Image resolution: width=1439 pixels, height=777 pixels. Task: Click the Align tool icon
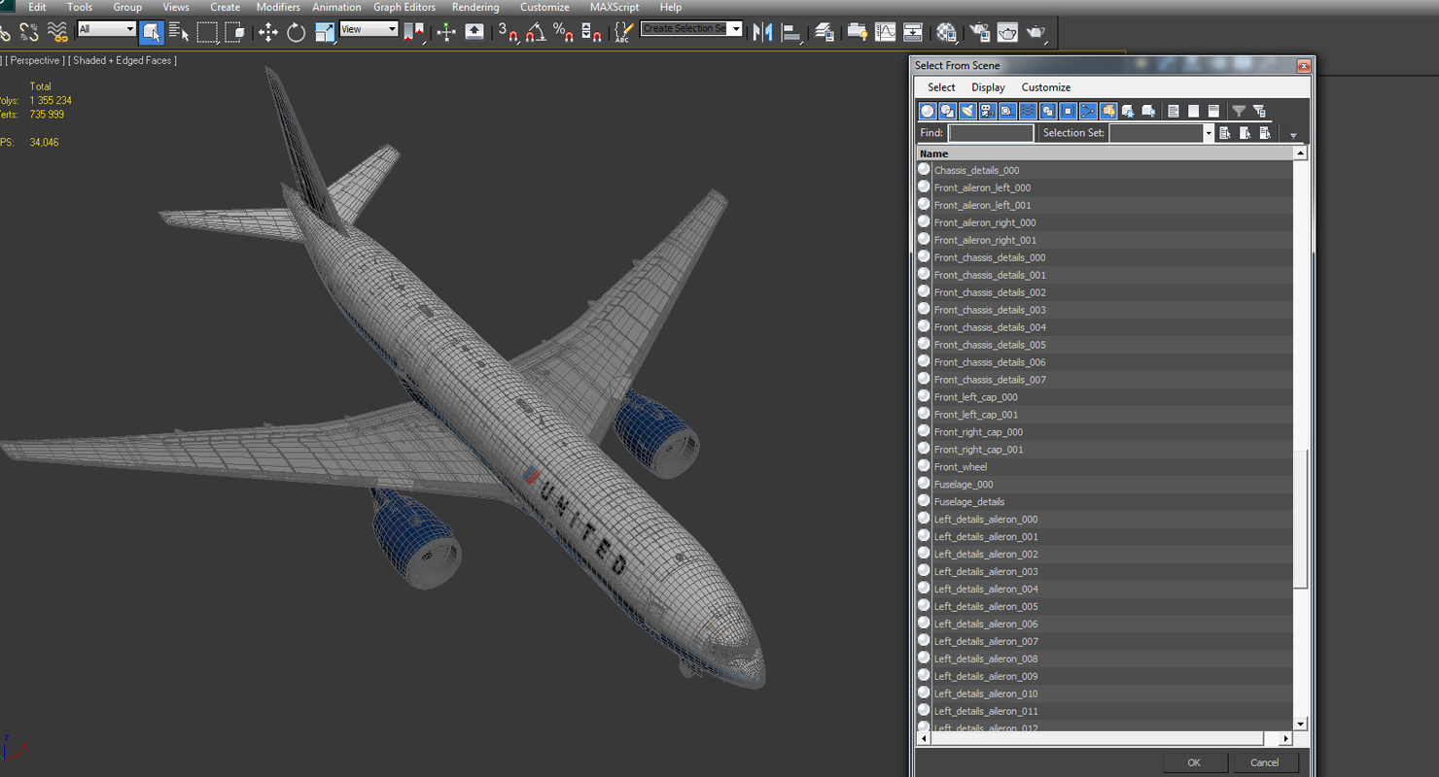pos(791,32)
